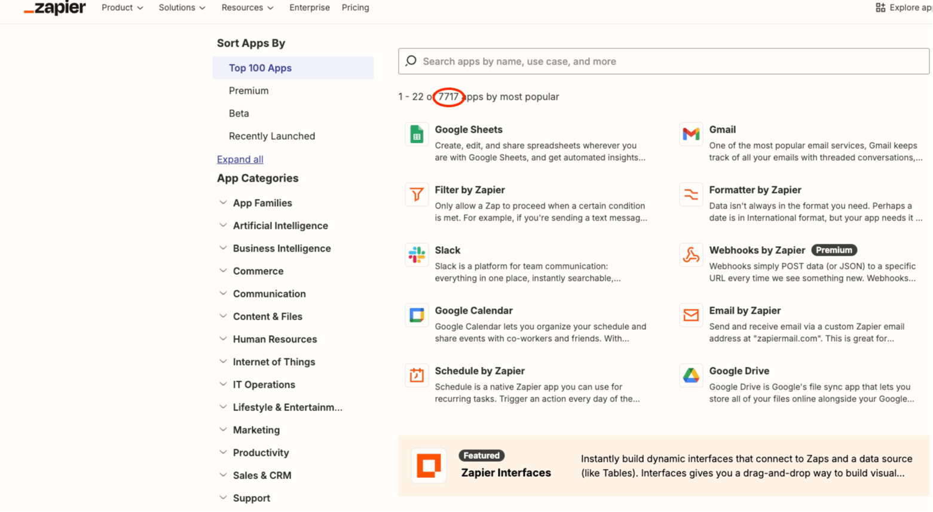Click the Zapier Interfaces featured icon
The width and height of the screenshot is (933, 512).
[x=429, y=465]
